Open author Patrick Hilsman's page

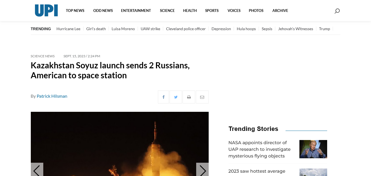click(x=52, y=96)
